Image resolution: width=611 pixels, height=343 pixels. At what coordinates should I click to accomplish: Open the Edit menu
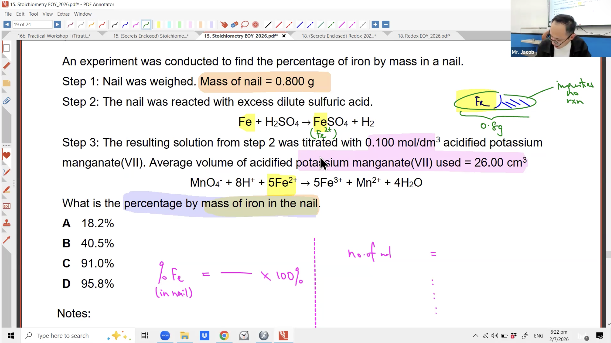[20, 14]
